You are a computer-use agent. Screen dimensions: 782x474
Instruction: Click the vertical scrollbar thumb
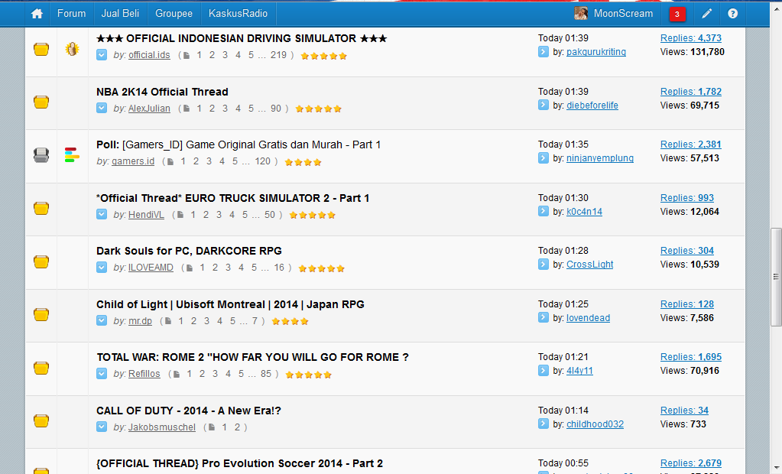(776, 277)
